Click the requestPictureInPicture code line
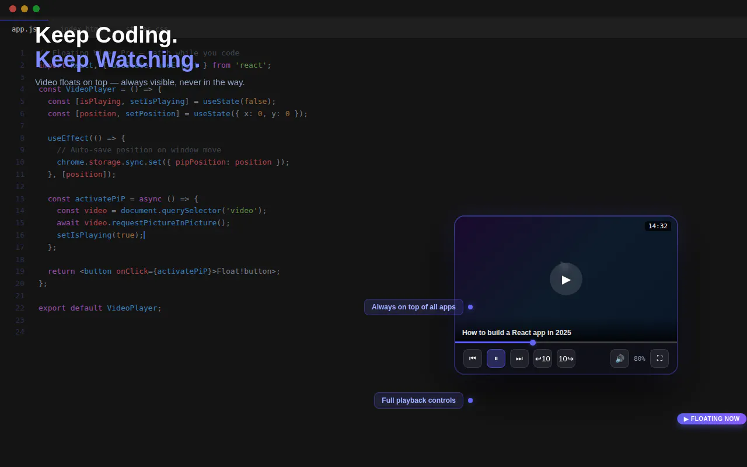Viewport: 747px width, 467px height. [x=144, y=223]
